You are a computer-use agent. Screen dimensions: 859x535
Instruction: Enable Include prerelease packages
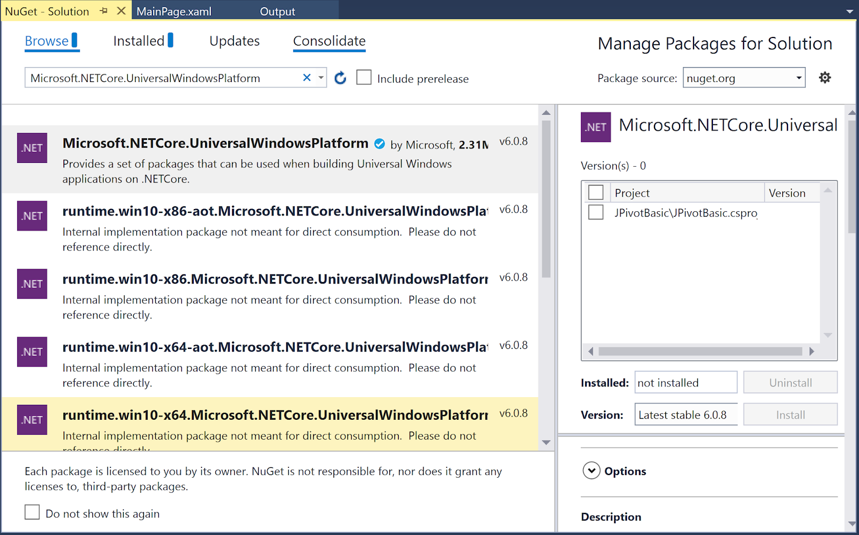pos(364,77)
